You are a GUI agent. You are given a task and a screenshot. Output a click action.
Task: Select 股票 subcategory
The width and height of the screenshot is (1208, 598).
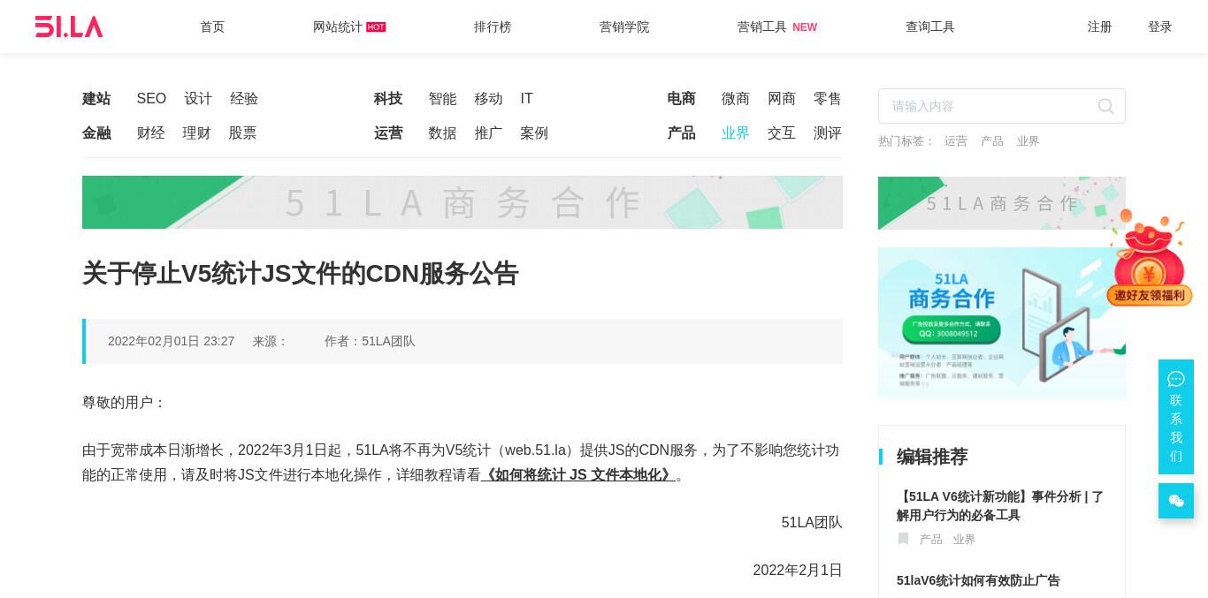pyautogui.click(x=243, y=133)
